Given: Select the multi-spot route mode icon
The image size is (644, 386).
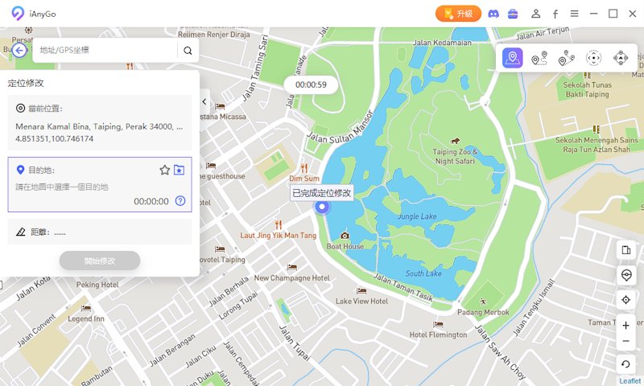Looking at the screenshot, I should click(567, 58).
